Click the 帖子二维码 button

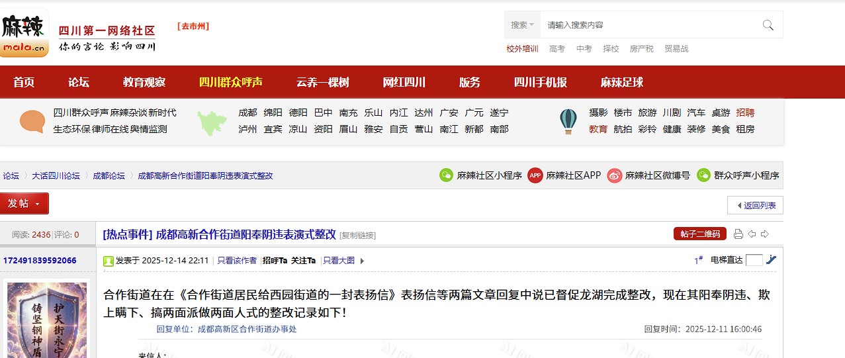(x=699, y=234)
